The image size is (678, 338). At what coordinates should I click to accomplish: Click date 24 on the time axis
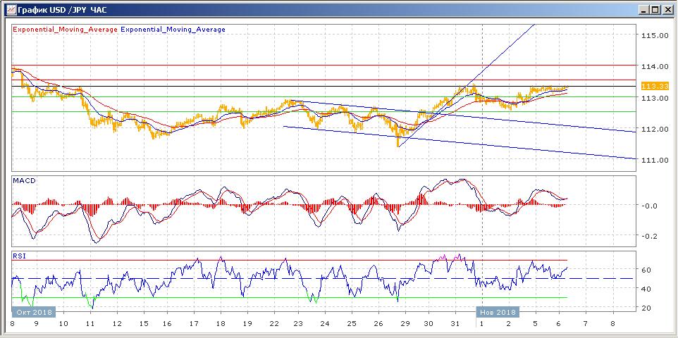(325, 323)
